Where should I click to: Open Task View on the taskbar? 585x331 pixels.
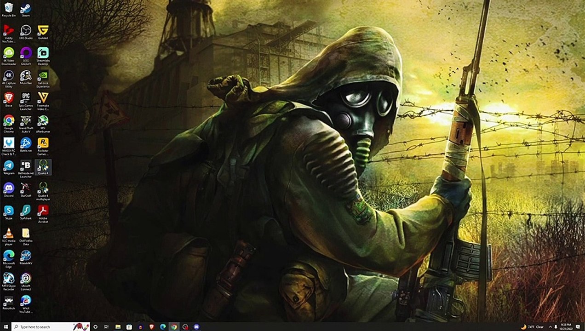point(106,327)
